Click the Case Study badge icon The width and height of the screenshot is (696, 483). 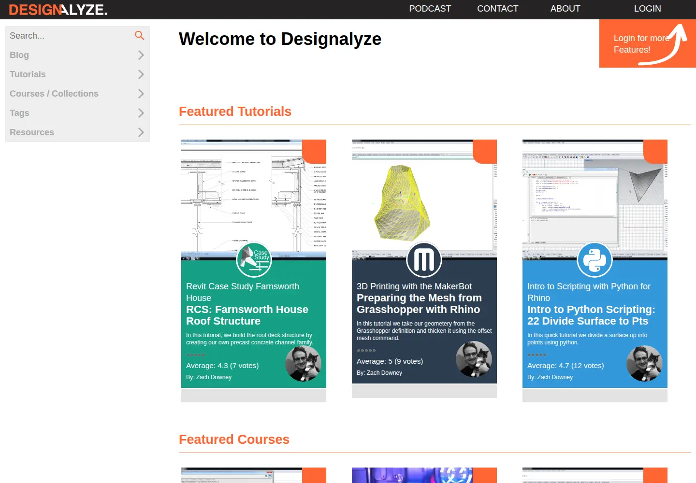254,260
